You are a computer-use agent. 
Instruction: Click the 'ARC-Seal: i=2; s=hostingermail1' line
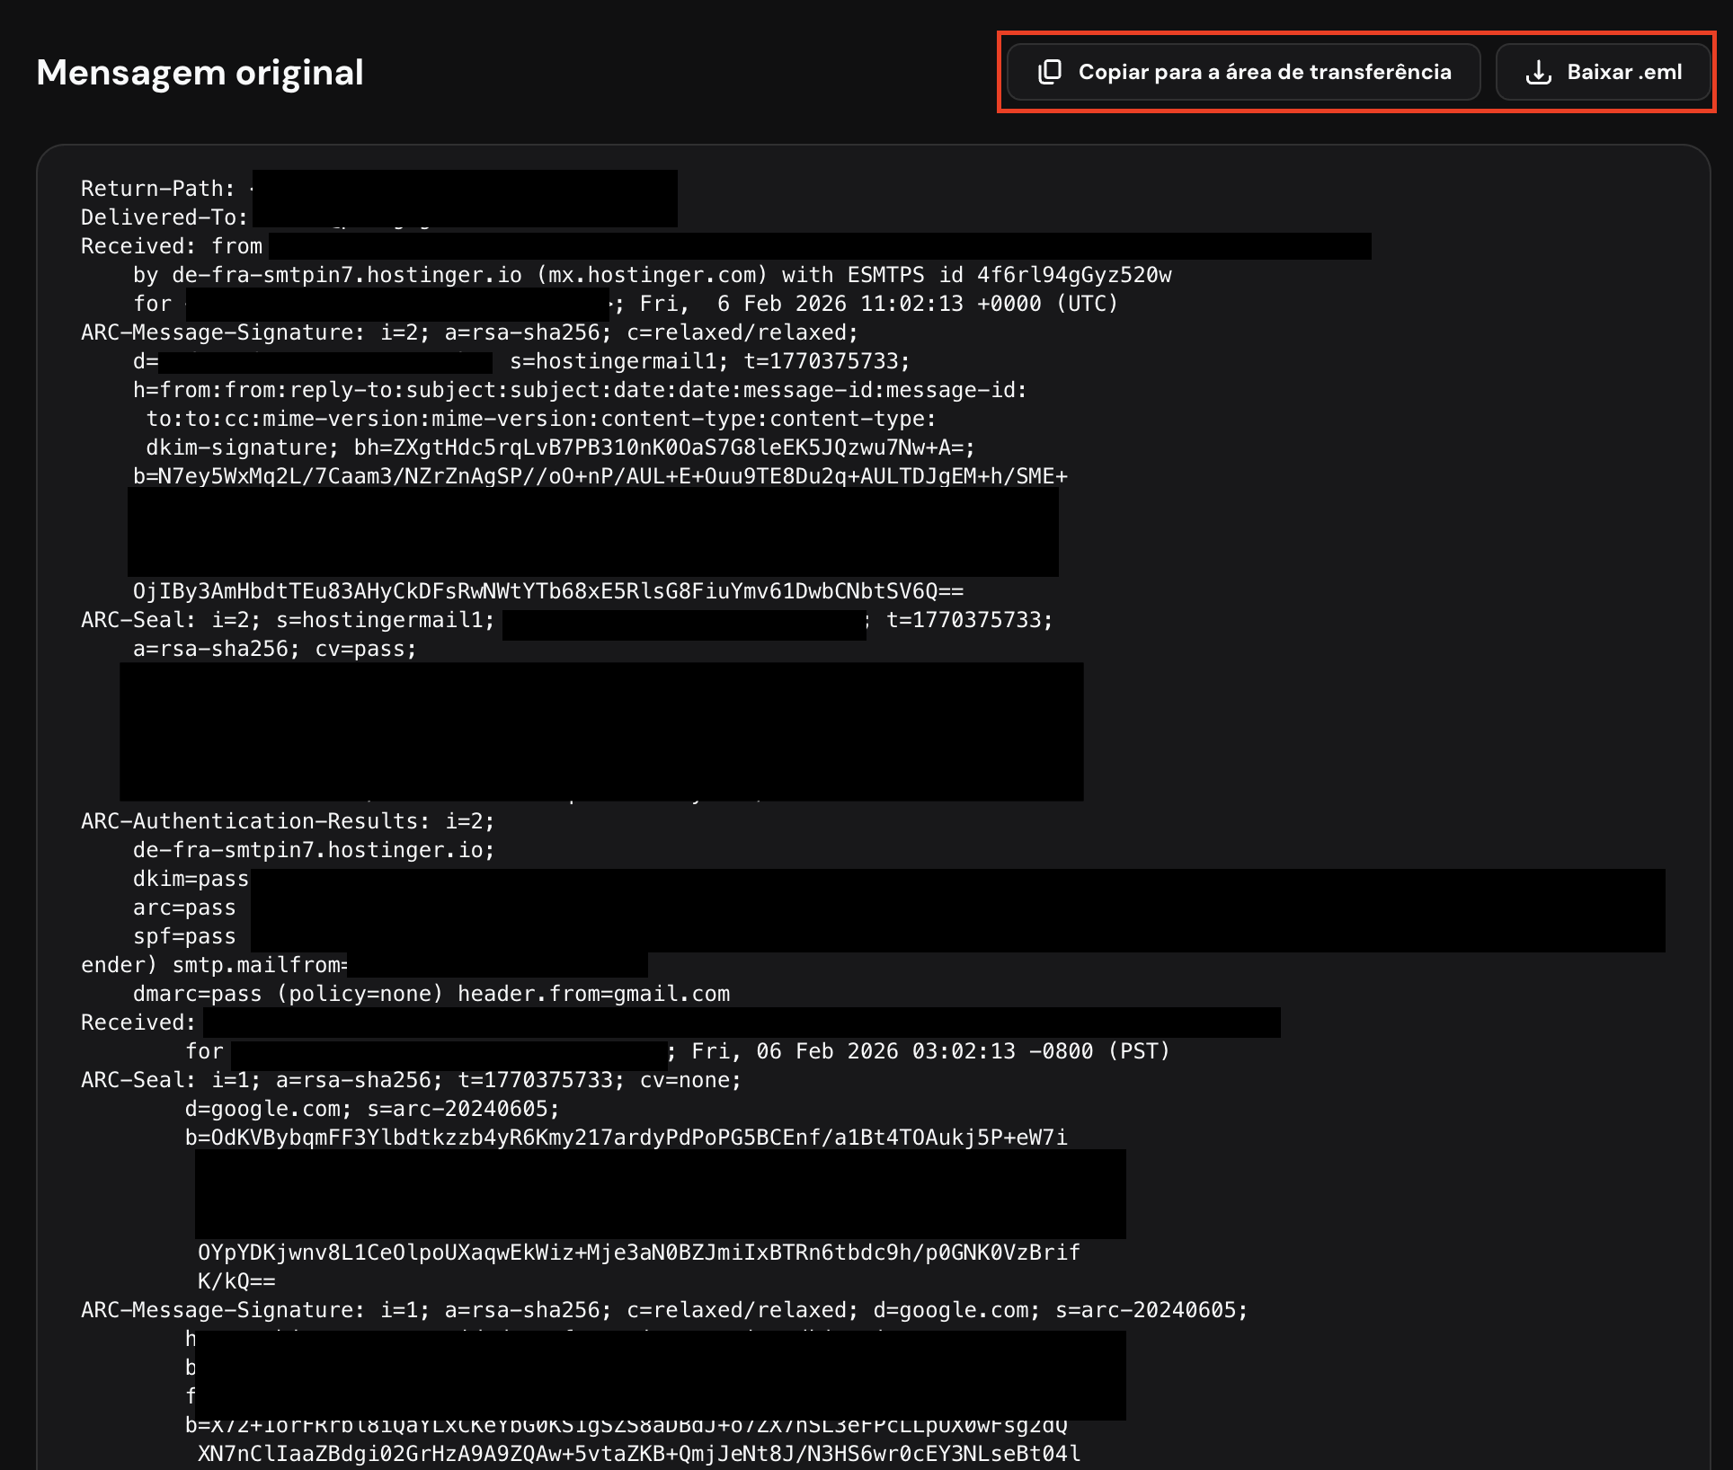pyautogui.click(x=288, y=620)
